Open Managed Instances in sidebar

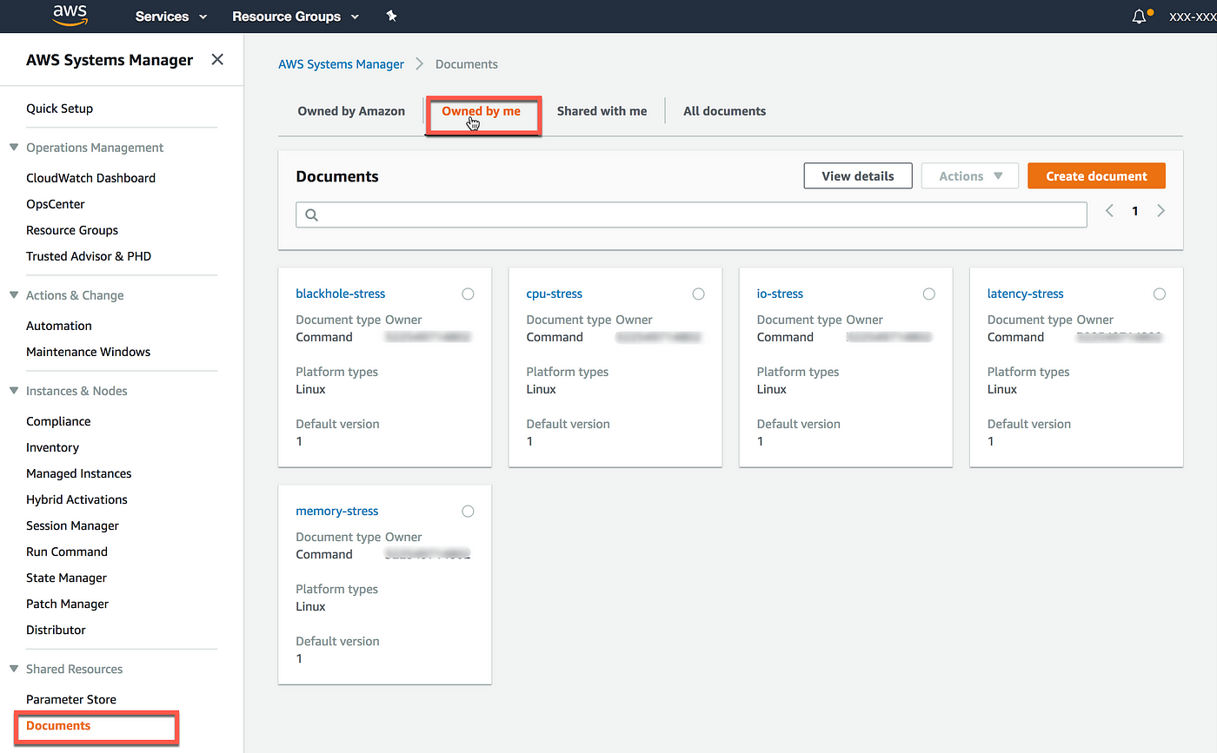pos(78,473)
